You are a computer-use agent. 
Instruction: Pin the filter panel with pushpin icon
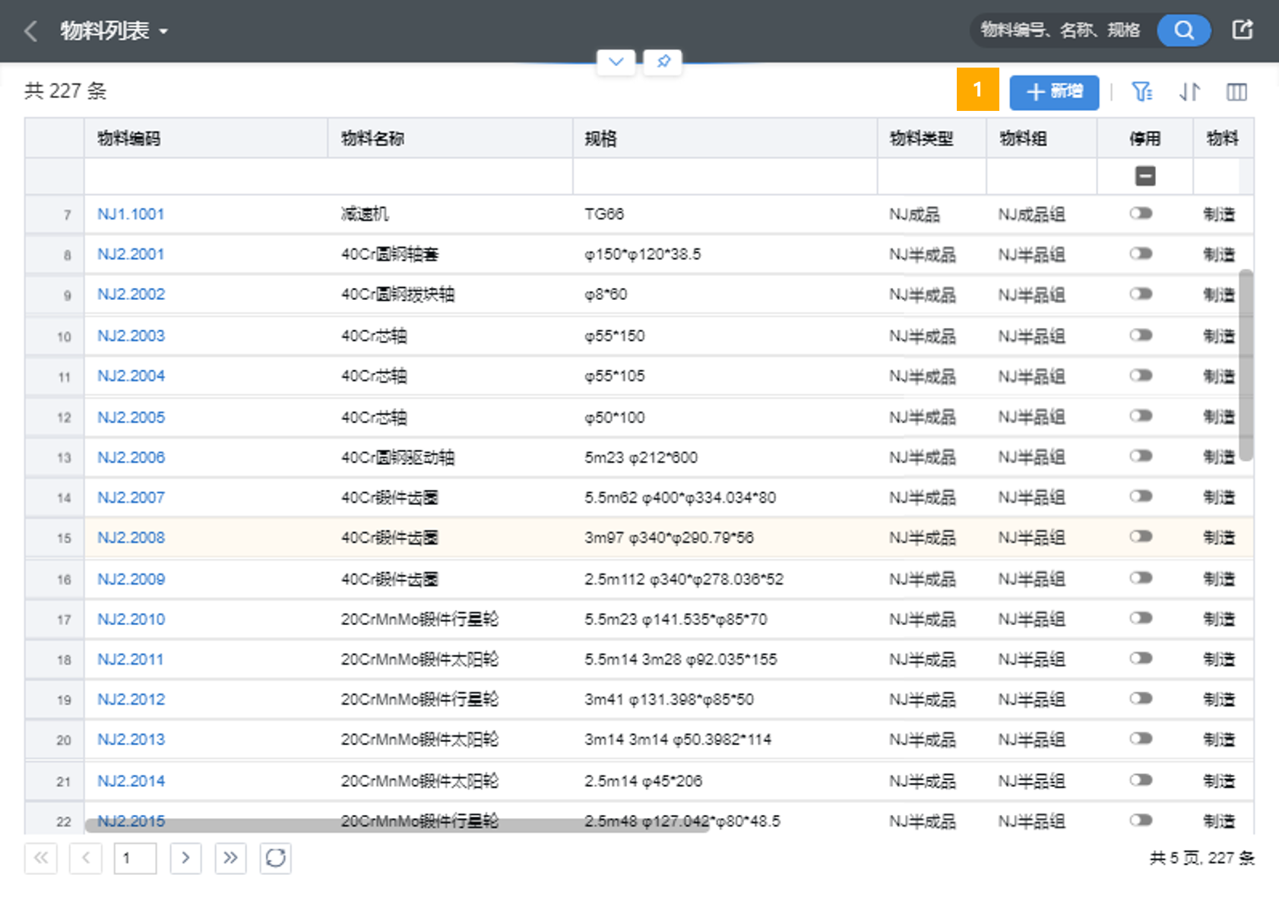coord(663,62)
